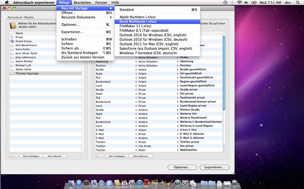The width and height of the screenshot is (304, 189).
Task: Open Time Machine dock icon
Action: tap(177, 183)
